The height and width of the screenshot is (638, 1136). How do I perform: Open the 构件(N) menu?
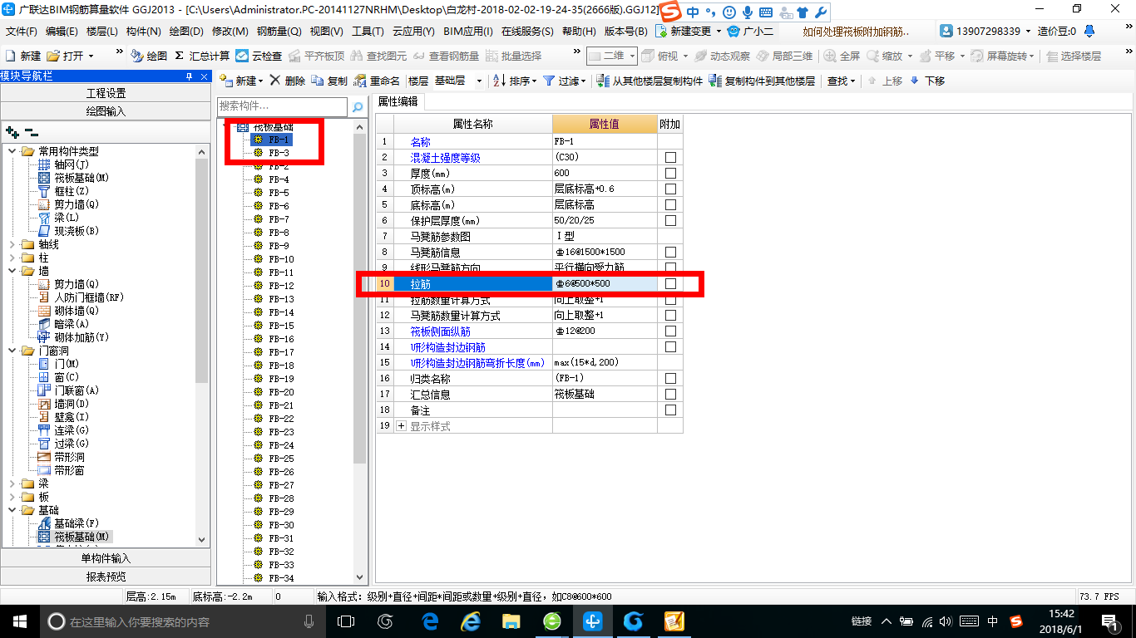(x=144, y=31)
